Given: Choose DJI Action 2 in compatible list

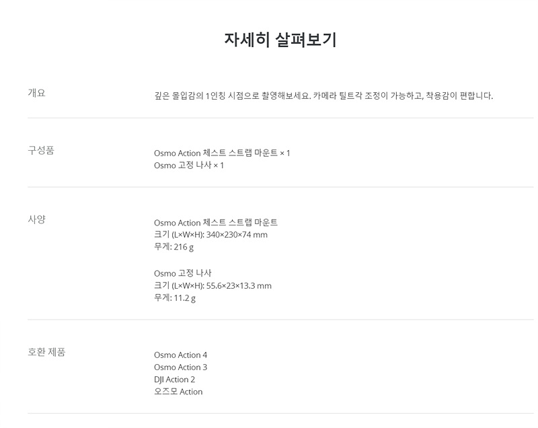Looking at the screenshot, I should [x=174, y=379].
